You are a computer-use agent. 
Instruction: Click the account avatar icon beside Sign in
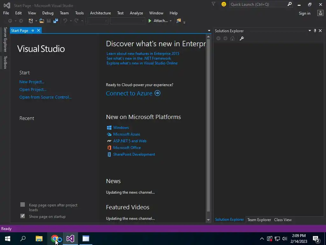[x=320, y=13]
